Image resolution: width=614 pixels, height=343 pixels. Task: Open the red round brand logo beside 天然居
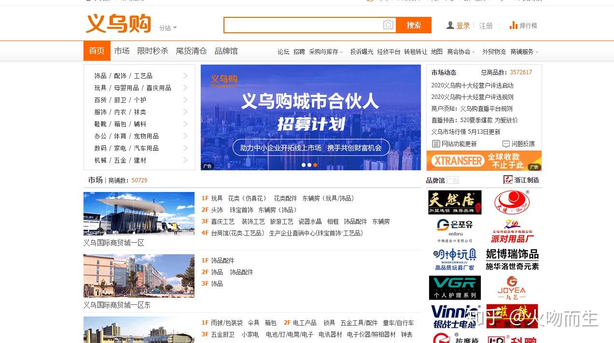tap(512, 202)
